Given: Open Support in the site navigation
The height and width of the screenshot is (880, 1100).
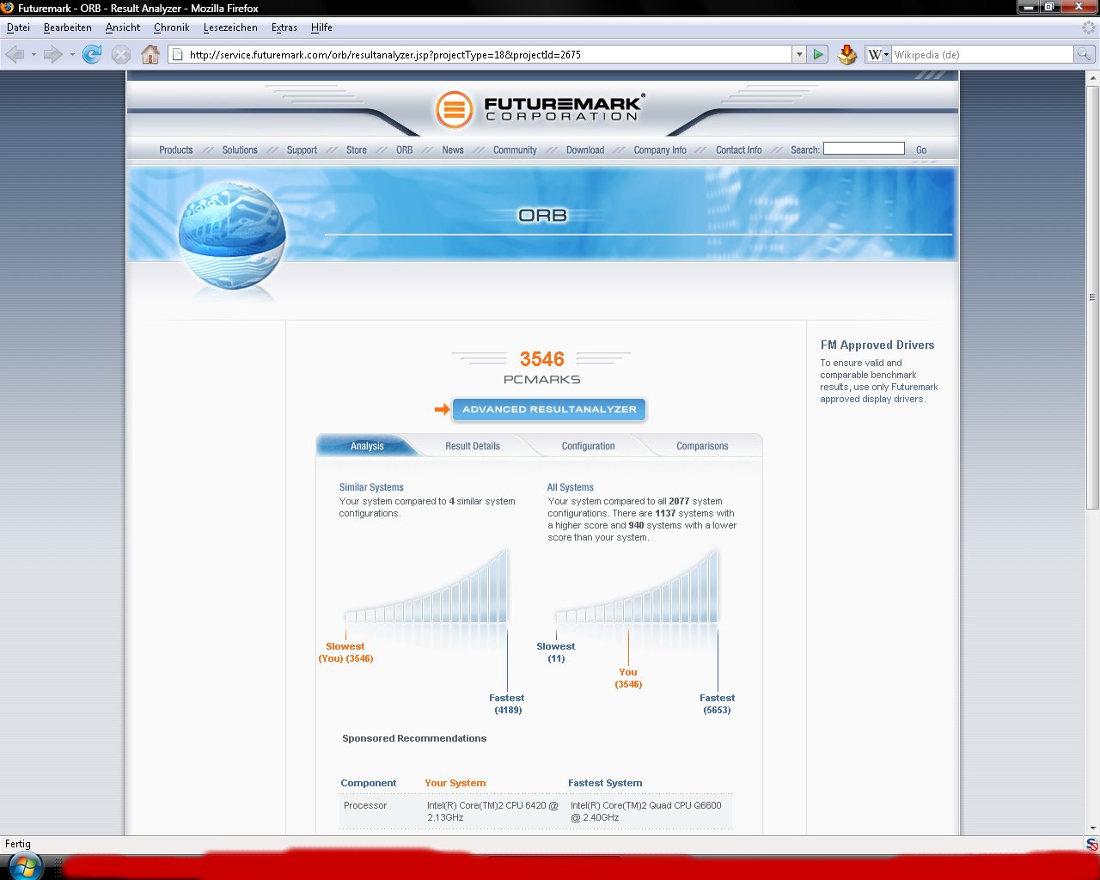Looking at the screenshot, I should pyautogui.click(x=302, y=150).
